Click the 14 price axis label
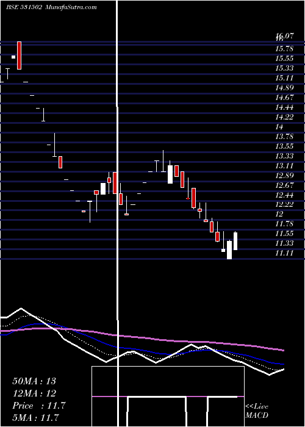The height and width of the screenshot is (427, 305). click(279, 127)
